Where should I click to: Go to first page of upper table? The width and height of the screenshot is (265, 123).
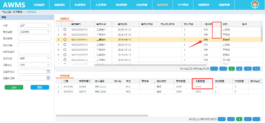pos(214,69)
